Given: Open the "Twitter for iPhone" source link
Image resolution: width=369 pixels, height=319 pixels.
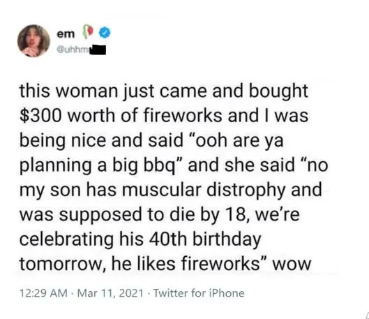Looking at the screenshot, I should coord(199,293).
